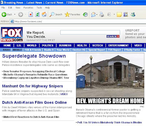The height and width of the screenshot is (134, 146).
Task: Click the green Back arrow icon
Action: (4, 15)
